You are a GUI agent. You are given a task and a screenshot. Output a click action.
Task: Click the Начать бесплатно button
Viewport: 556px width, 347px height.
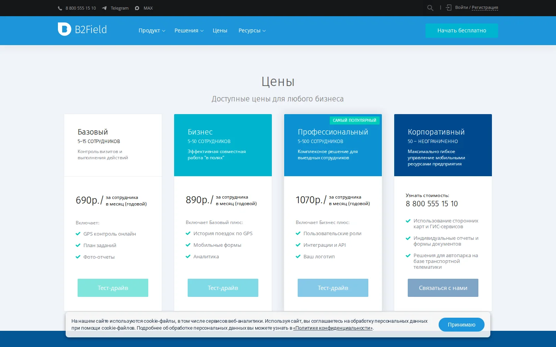(x=462, y=30)
